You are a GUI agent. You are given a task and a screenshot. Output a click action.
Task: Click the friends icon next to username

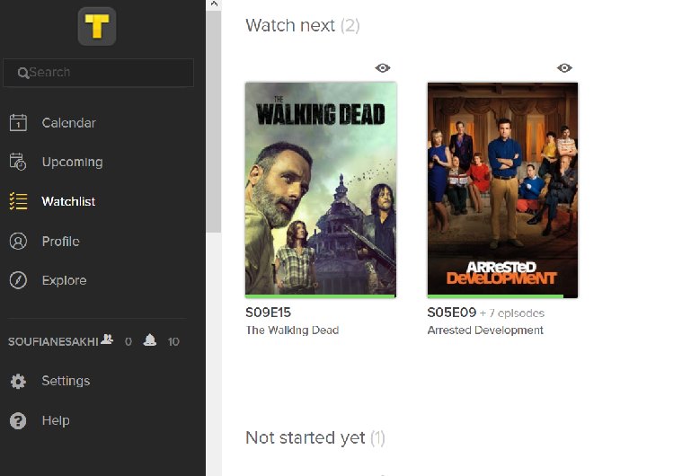point(107,339)
